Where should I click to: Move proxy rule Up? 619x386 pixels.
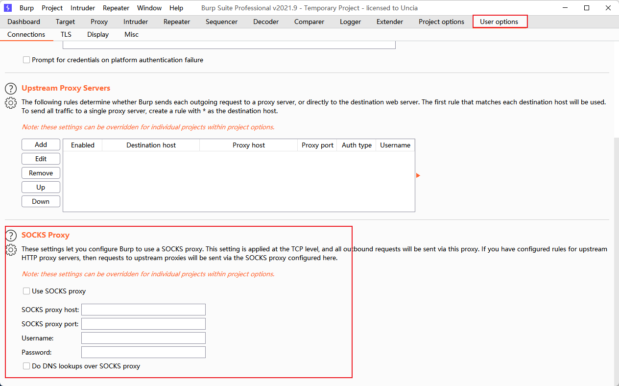click(x=41, y=187)
